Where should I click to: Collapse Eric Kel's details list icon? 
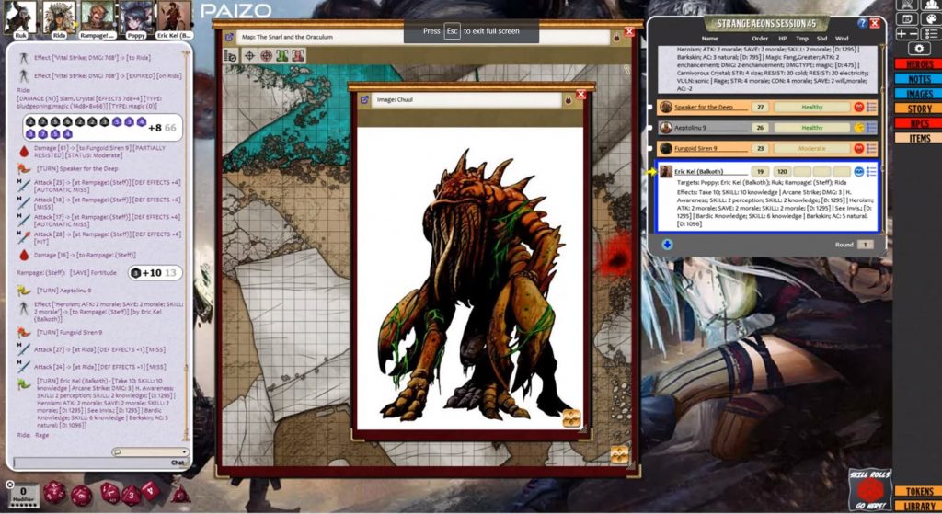tap(871, 171)
